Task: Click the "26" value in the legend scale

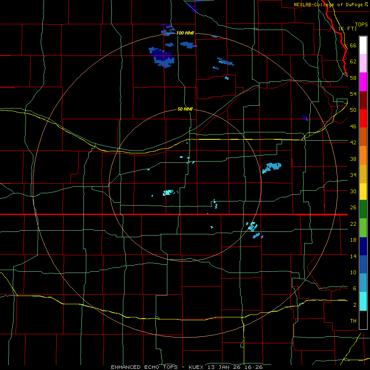Action: (353, 208)
